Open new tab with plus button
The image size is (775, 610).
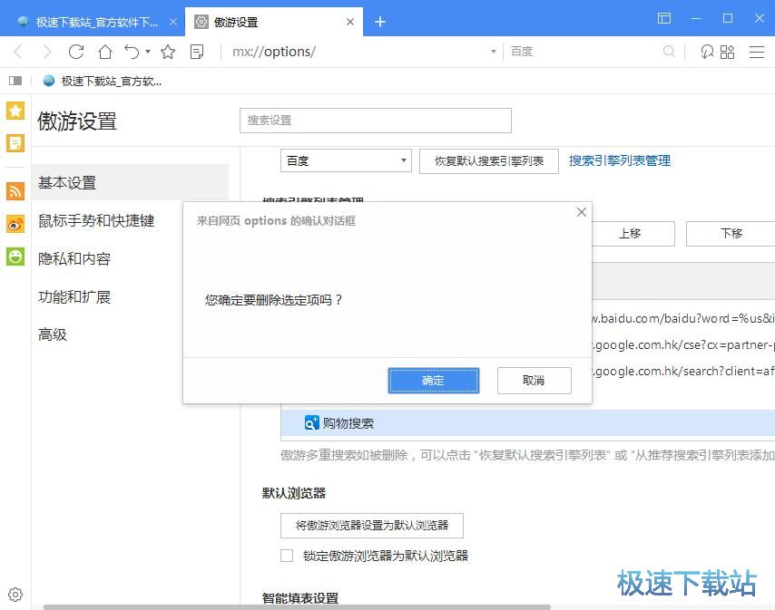379,22
